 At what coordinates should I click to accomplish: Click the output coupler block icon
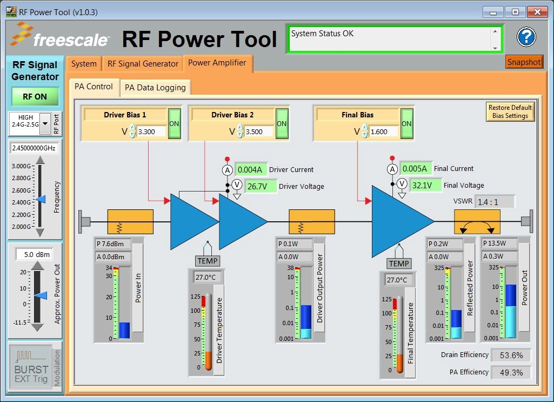coord(477,222)
